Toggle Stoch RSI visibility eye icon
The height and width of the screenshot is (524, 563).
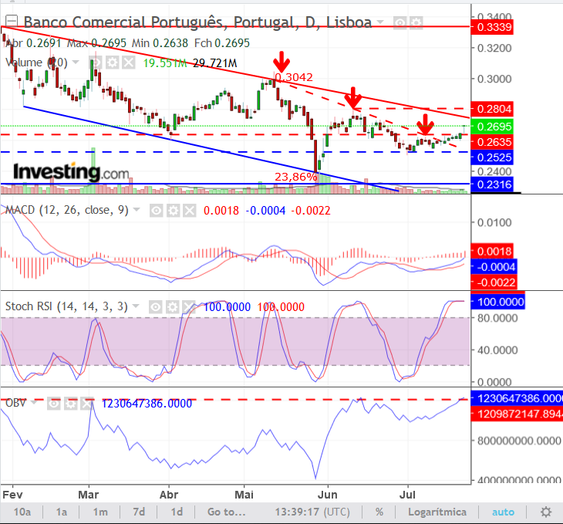[x=156, y=307]
